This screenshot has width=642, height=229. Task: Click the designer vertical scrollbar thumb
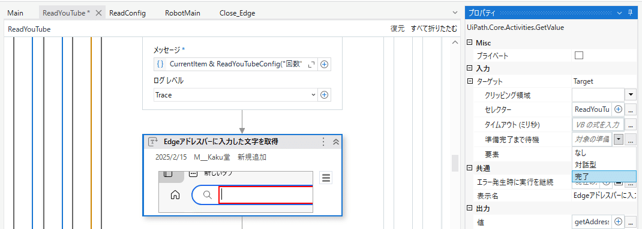[x=454, y=163]
